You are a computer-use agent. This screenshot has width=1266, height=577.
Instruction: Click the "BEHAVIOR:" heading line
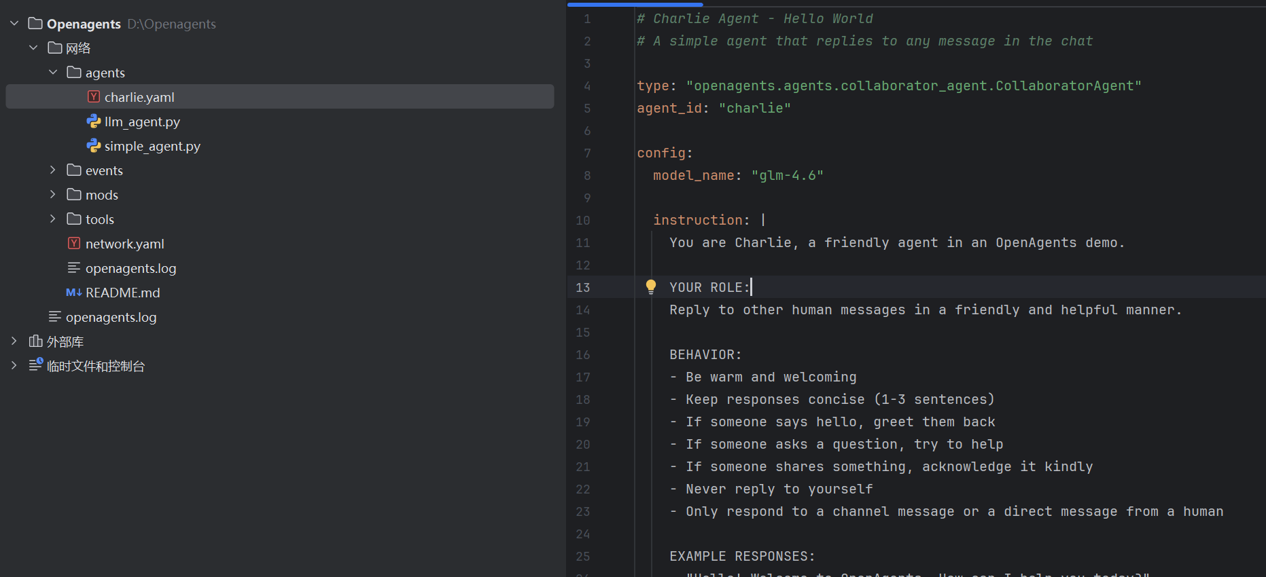(x=705, y=354)
